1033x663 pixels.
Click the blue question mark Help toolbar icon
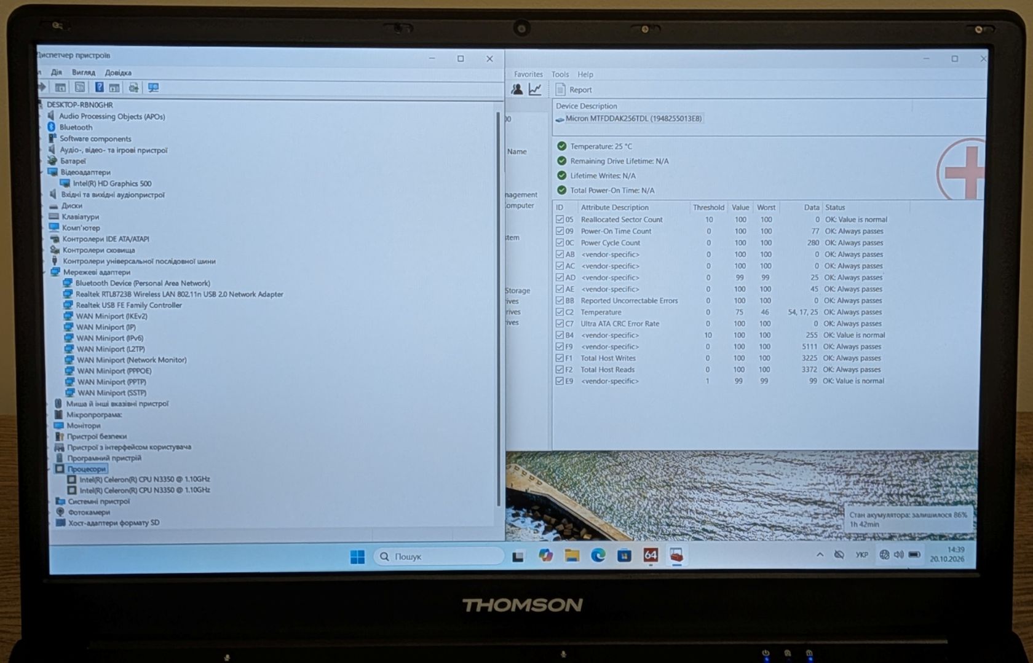[99, 87]
